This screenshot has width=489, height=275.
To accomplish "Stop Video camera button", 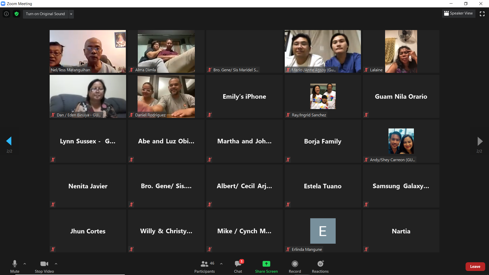I will point(44,266).
